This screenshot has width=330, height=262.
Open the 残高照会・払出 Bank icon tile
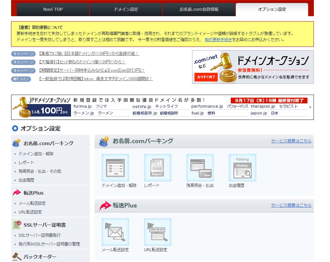pyautogui.click(x=200, y=168)
